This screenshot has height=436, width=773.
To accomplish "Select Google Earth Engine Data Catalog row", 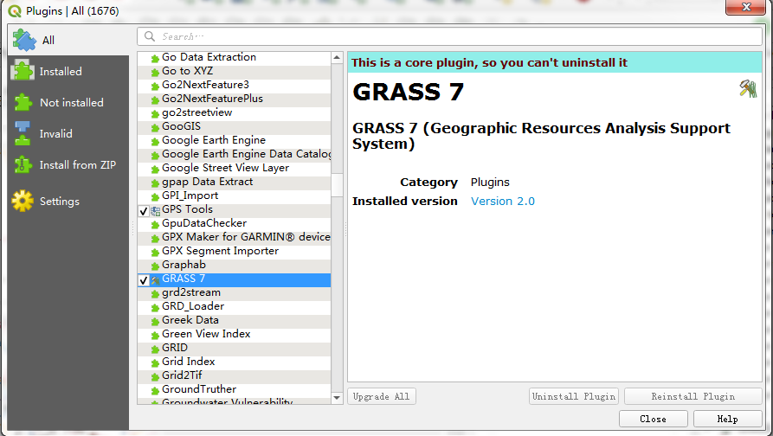I will [235, 154].
